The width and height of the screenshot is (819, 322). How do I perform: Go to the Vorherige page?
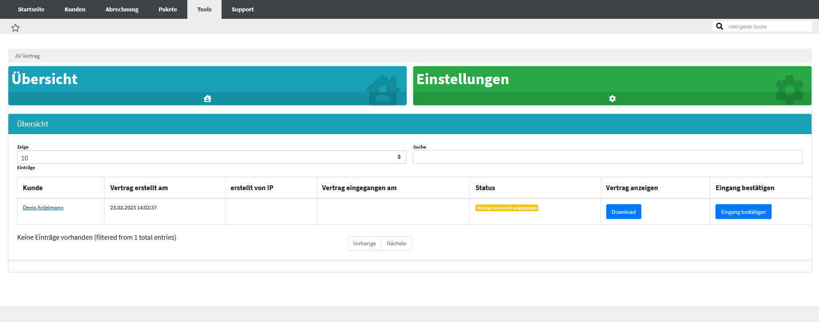[364, 244]
